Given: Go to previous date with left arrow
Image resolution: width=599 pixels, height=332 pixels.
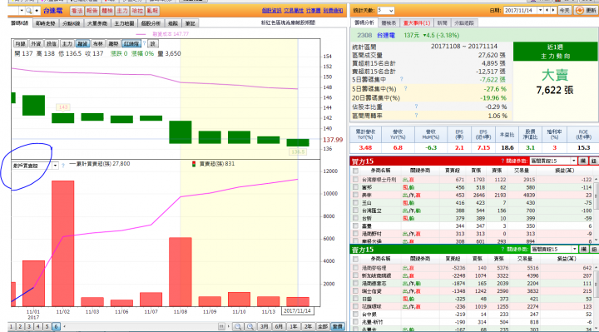Looking at the screenshot, I should point(547,10).
